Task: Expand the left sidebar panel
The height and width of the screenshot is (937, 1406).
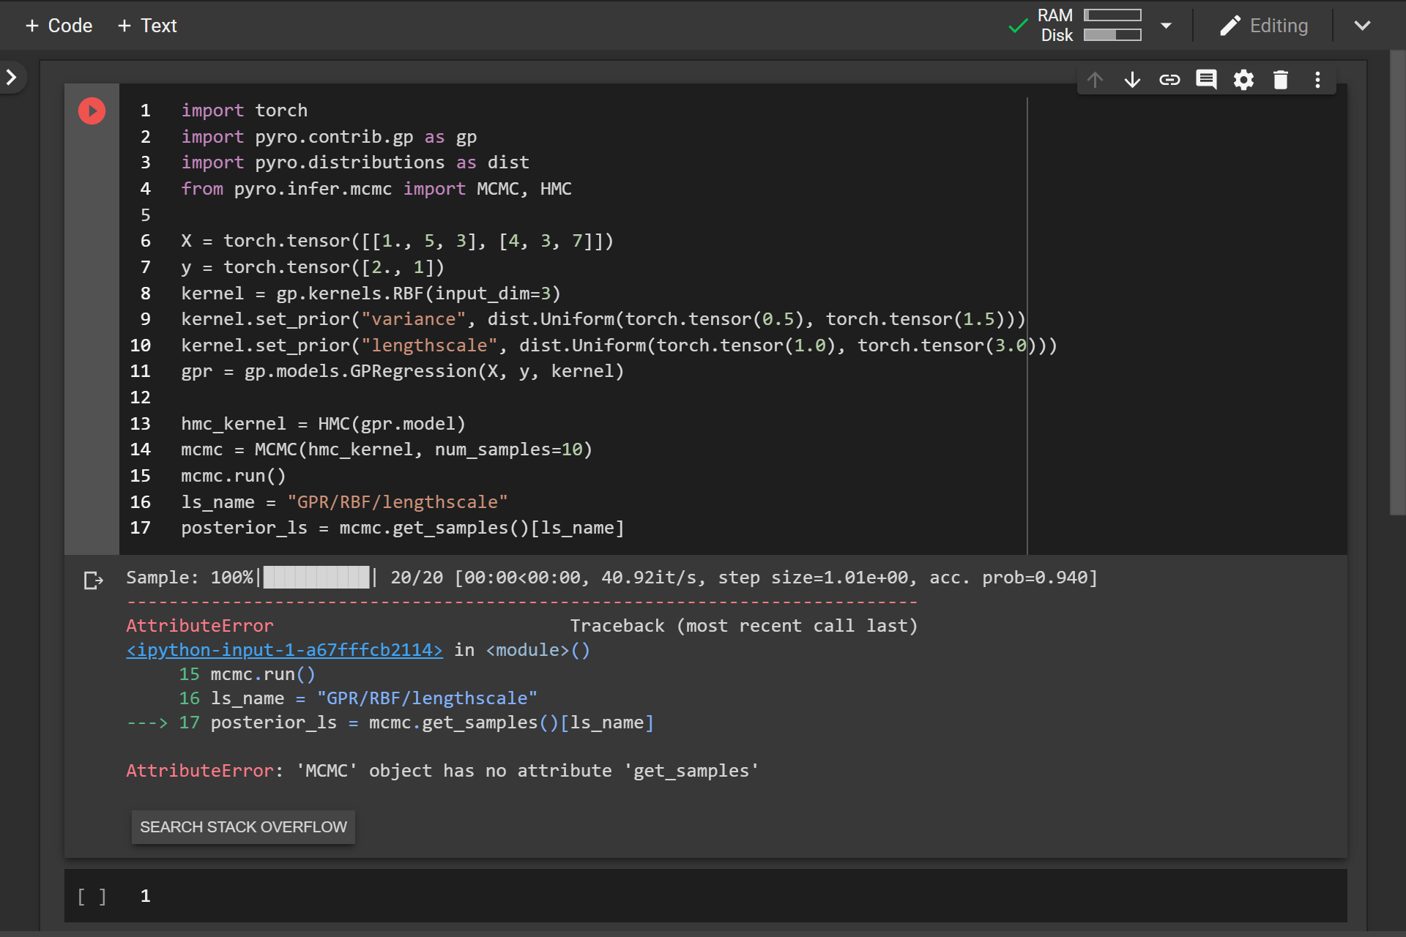Action: (12, 77)
